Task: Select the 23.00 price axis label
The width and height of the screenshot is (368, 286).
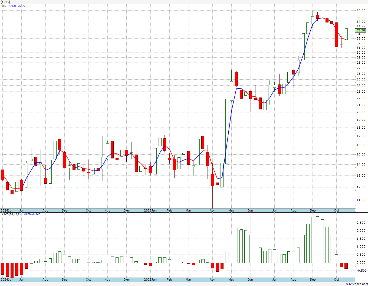Action: click(x=361, y=92)
